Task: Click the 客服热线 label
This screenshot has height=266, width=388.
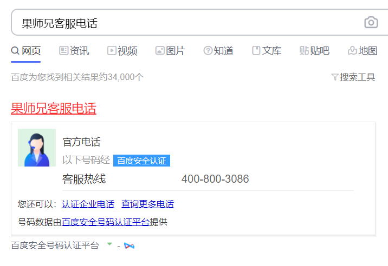Action: 84,179
